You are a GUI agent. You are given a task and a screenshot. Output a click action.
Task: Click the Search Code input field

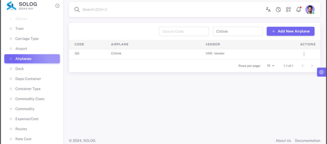click(184, 32)
